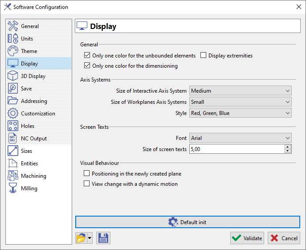Uncheck only one color for unbounded elements
This screenshot has height=250, width=306.
pyautogui.click(x=87, y=56)
